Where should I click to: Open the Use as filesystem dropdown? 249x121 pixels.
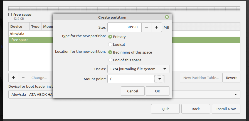pyautogui.click(x=138, y=69)
